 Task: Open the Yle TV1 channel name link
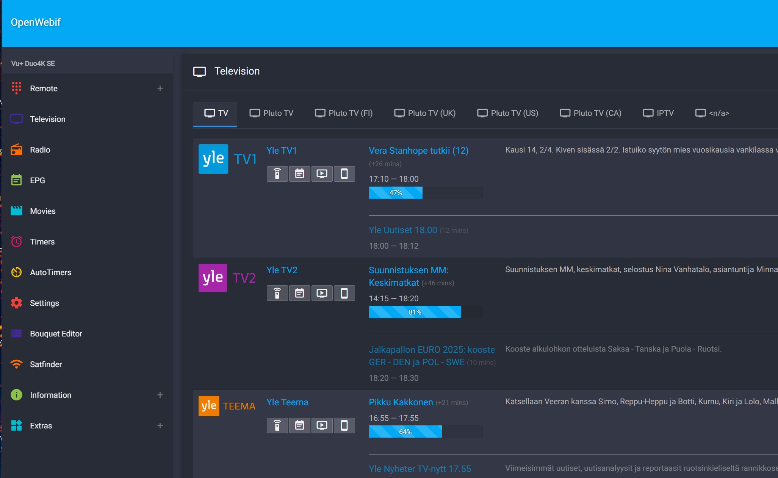tap(282, 151)
